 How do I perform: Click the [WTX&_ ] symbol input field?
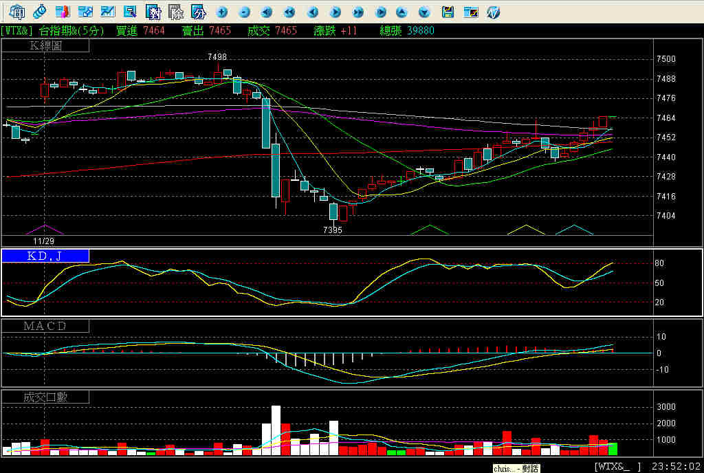point(618,467)
